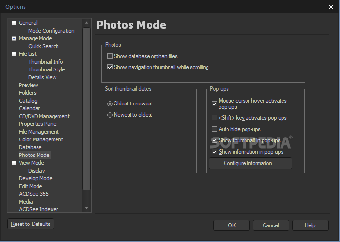Enable Show database orphan files

[110, 56]
